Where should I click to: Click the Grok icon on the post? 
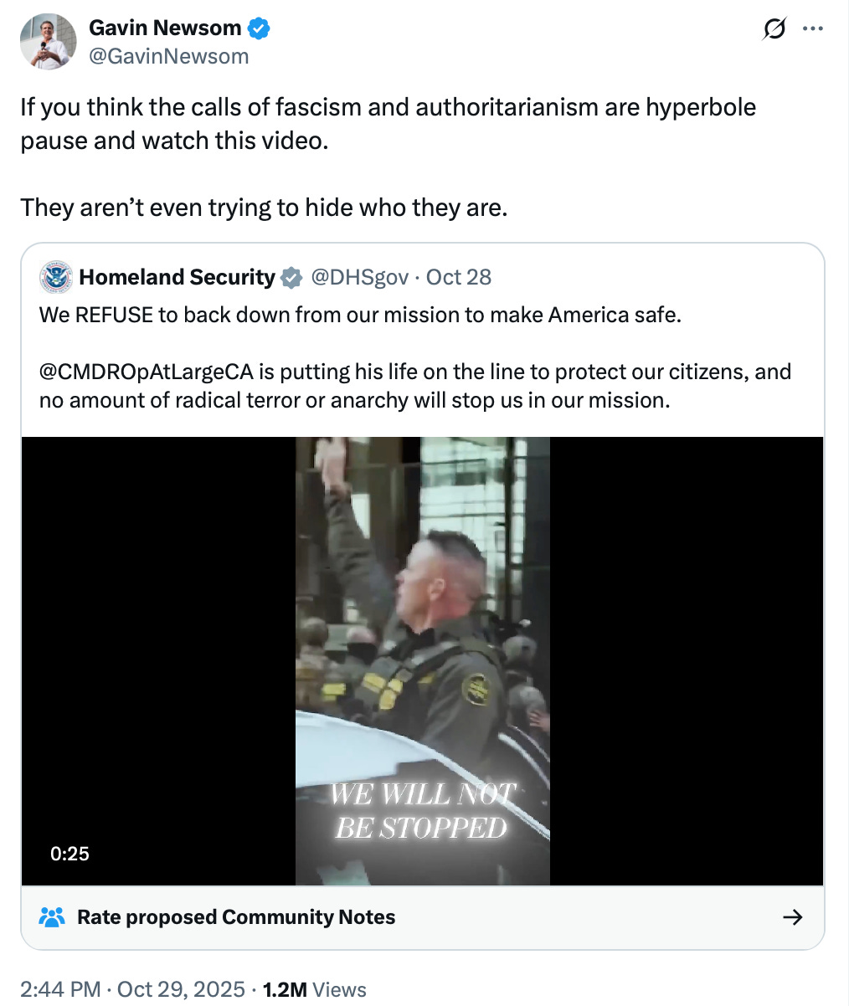774,28
